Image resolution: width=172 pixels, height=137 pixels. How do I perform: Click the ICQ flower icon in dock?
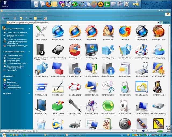pyautogui.click(x=75, y=4)
